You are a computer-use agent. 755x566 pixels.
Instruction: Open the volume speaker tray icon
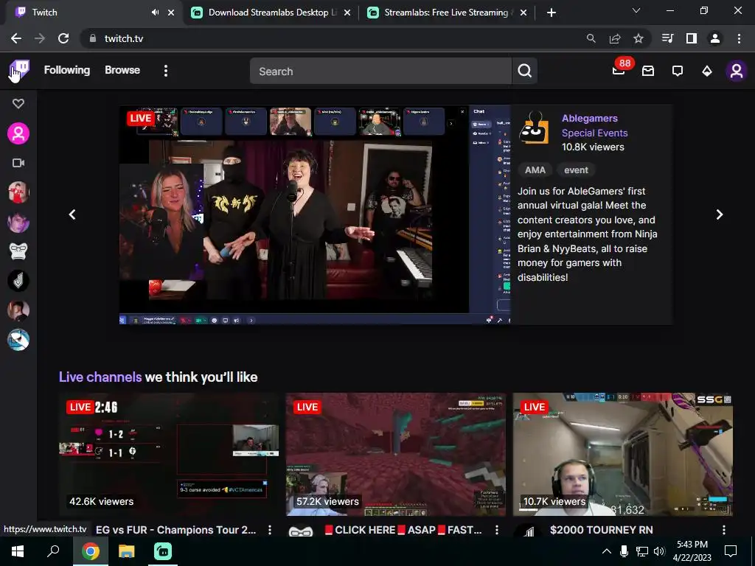click(x=659, y=551)
